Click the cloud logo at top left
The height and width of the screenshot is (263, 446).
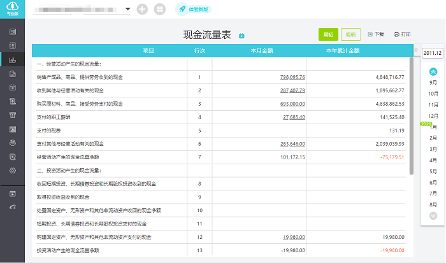[x=12, y=9]
